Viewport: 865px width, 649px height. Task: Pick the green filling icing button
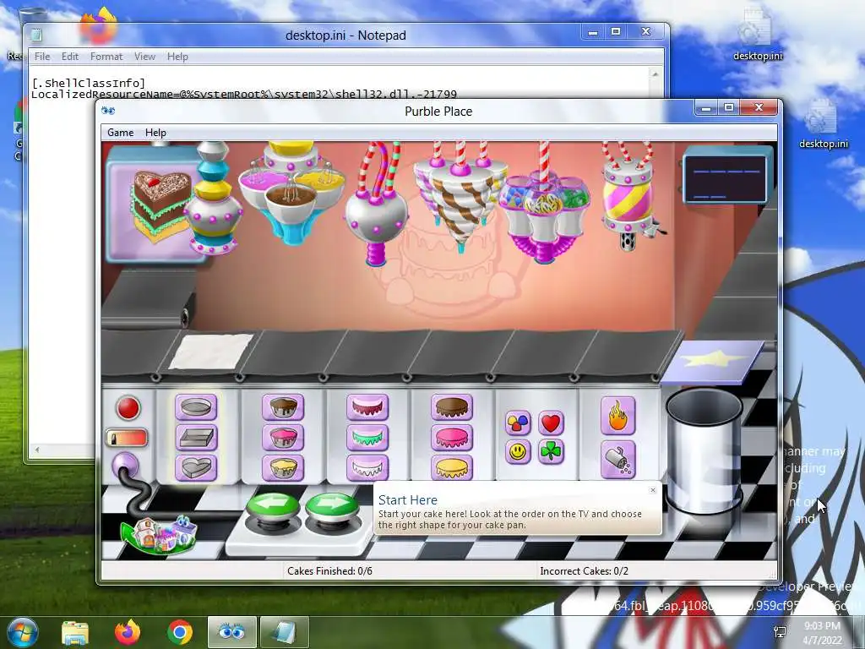click(367, 438)
